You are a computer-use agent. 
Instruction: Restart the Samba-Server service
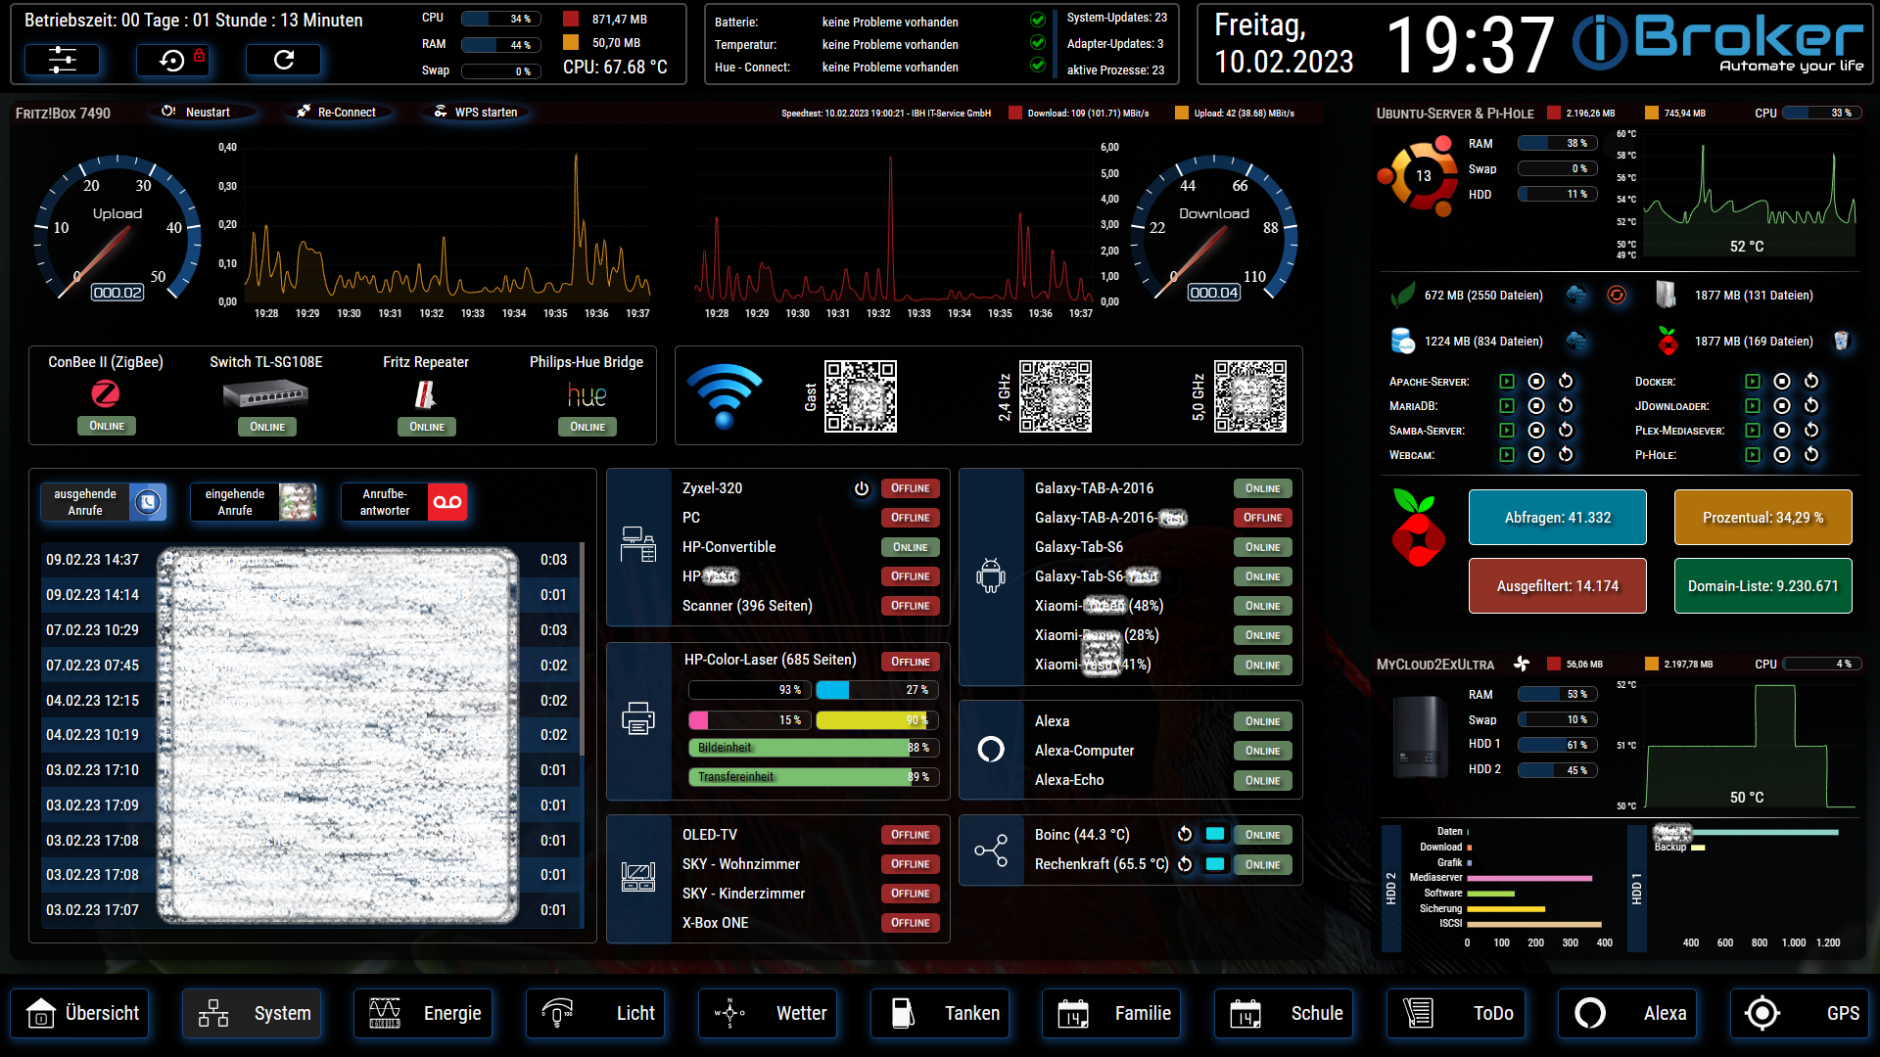[x=1566, y=431]
